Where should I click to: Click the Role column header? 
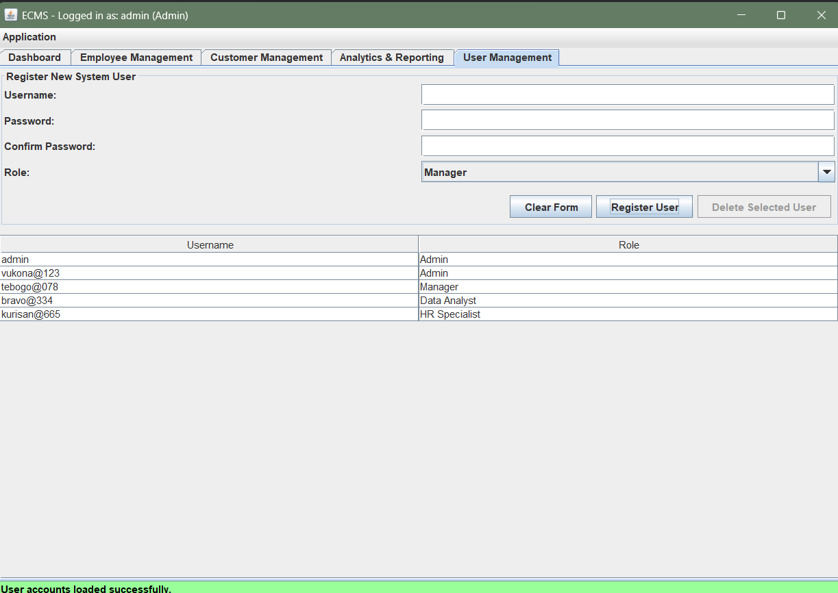(628, 244)
